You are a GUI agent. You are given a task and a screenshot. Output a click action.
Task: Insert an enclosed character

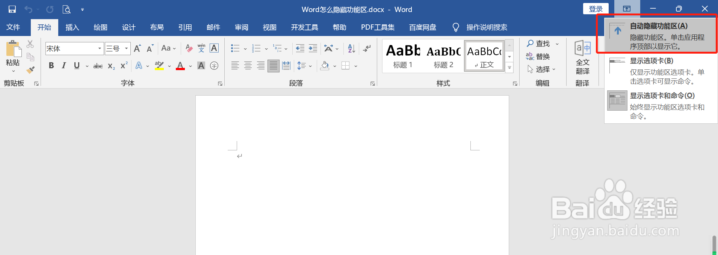point(214,66)
